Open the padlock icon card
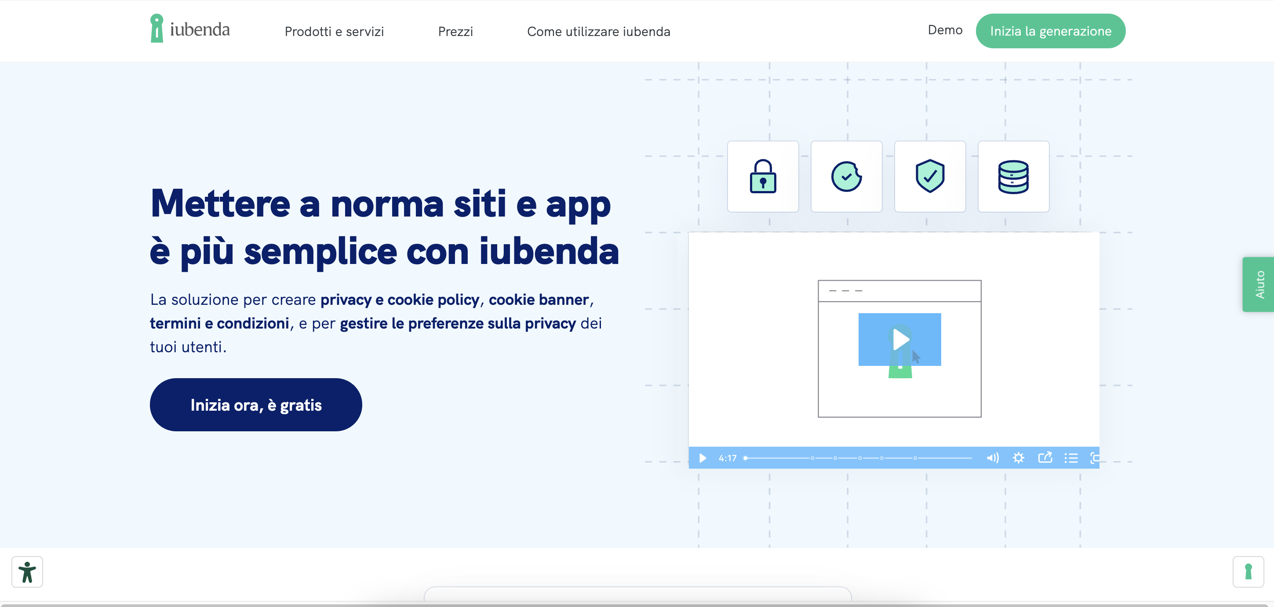Image resolution: width=1274 pixels, height=607 pixels. coord(763,177)
